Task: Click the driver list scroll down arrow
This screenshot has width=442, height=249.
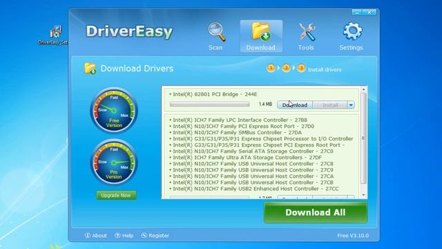Action: pos(364,195)
